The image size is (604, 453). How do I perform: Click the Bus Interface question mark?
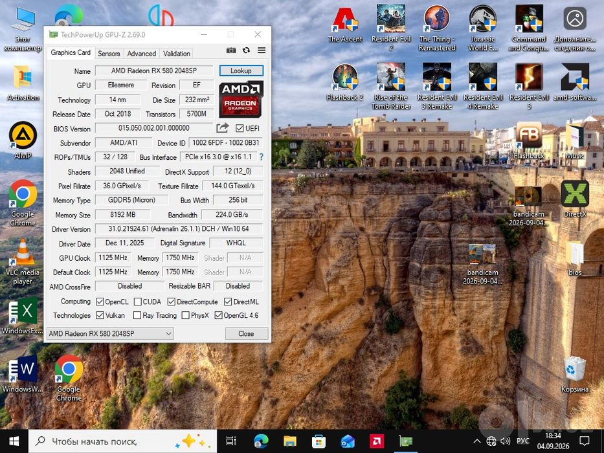(262, 157)
